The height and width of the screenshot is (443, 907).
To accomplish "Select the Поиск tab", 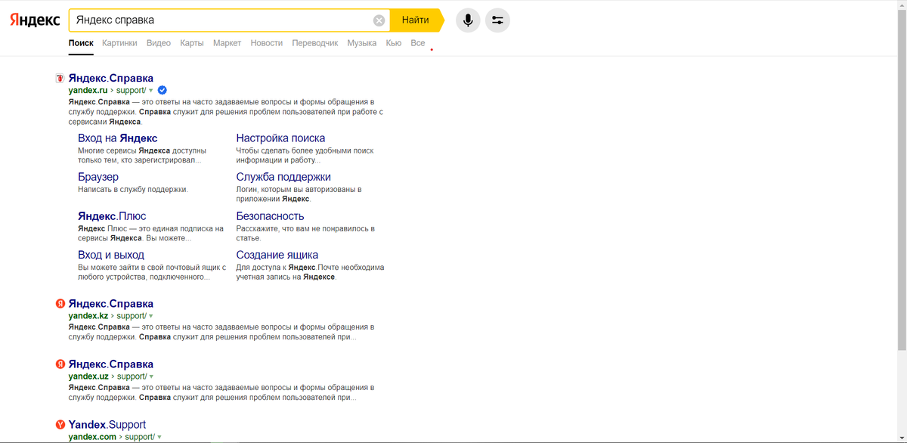I will coord(81,43).
